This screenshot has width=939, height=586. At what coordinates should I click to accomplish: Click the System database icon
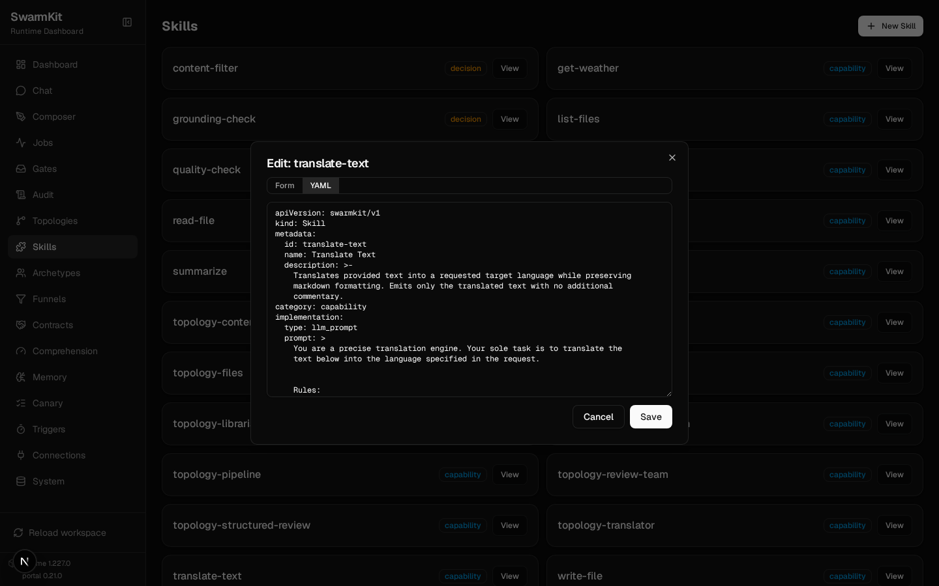point(21,481)
